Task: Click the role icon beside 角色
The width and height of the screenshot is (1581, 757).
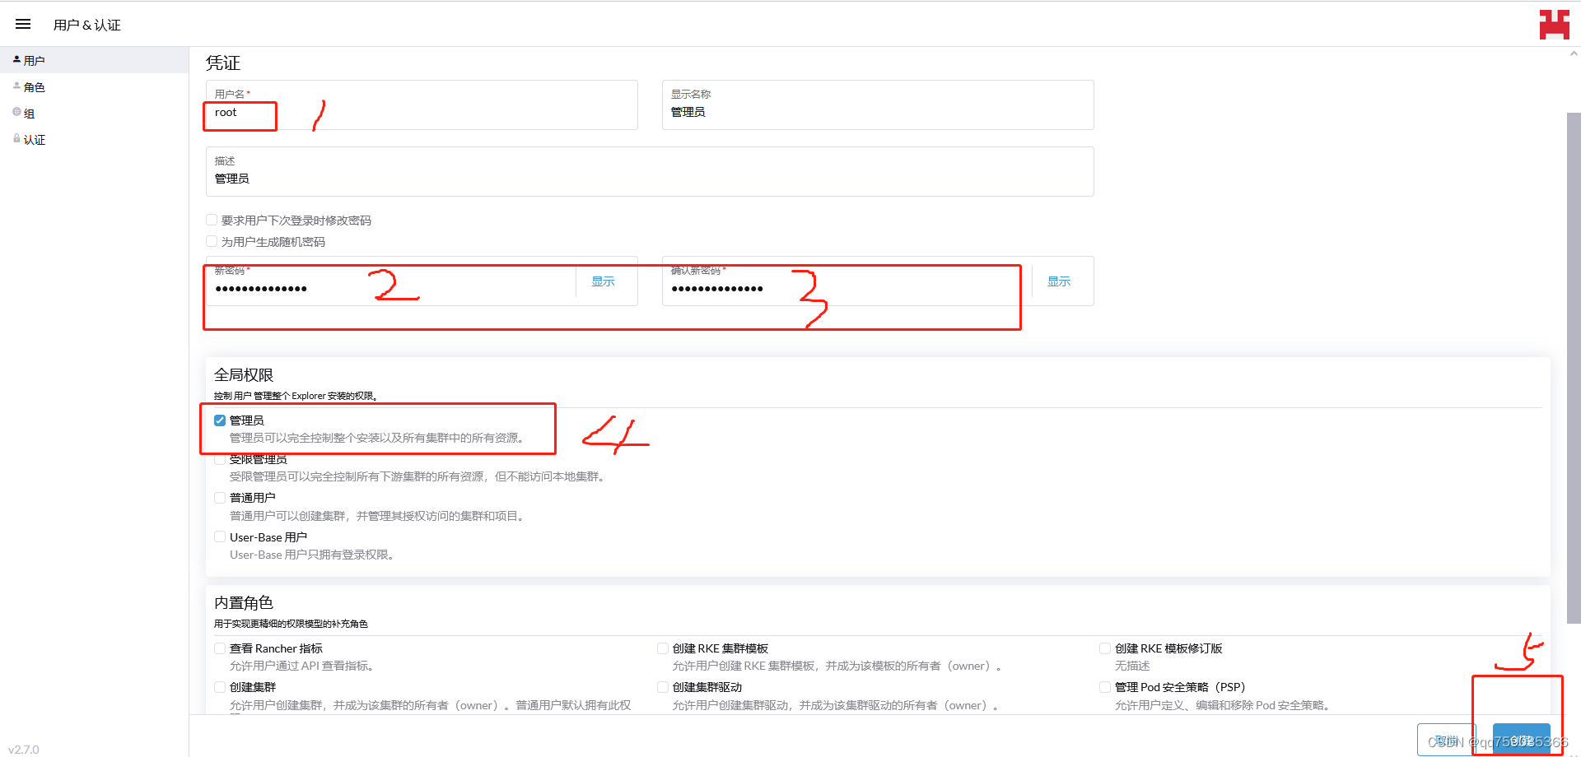Action: pyautogui.click(x=16, y=86)
